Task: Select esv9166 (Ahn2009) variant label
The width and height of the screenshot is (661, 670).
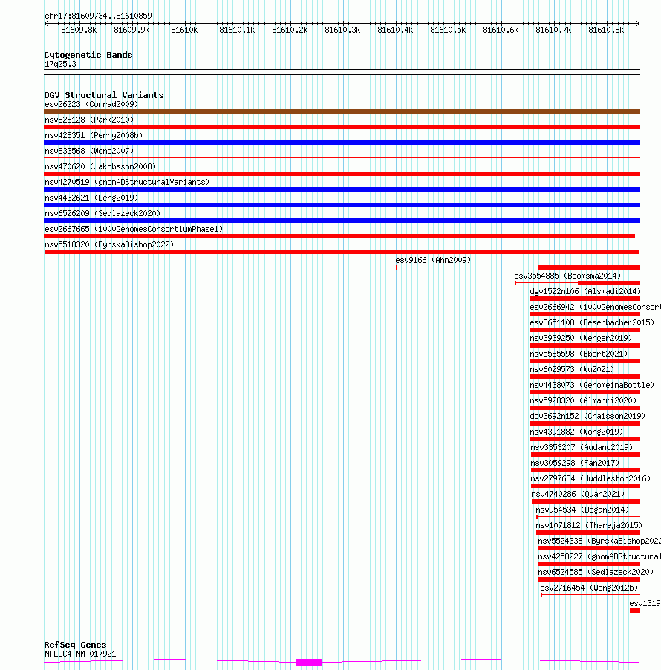Action: (x=433, y=260)
